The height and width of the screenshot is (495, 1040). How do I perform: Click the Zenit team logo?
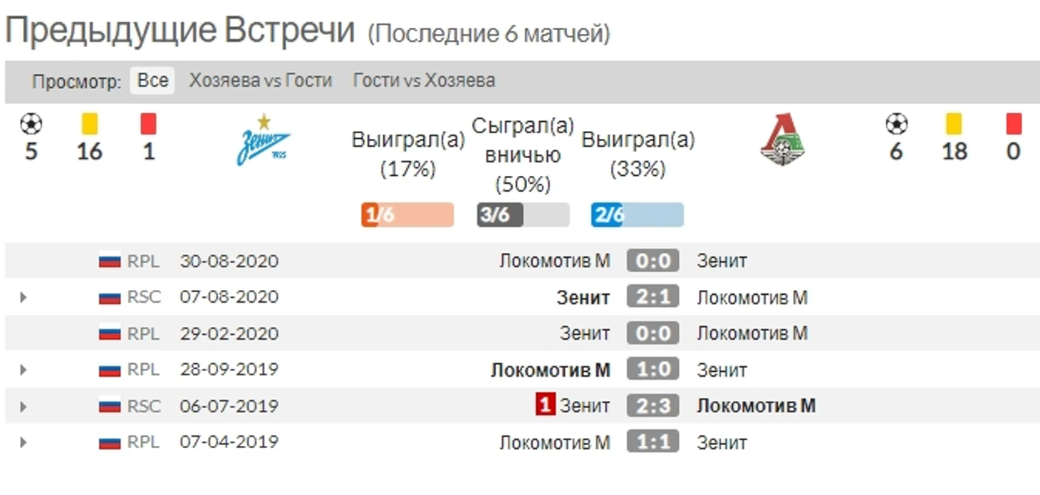[x=264, y=140]
